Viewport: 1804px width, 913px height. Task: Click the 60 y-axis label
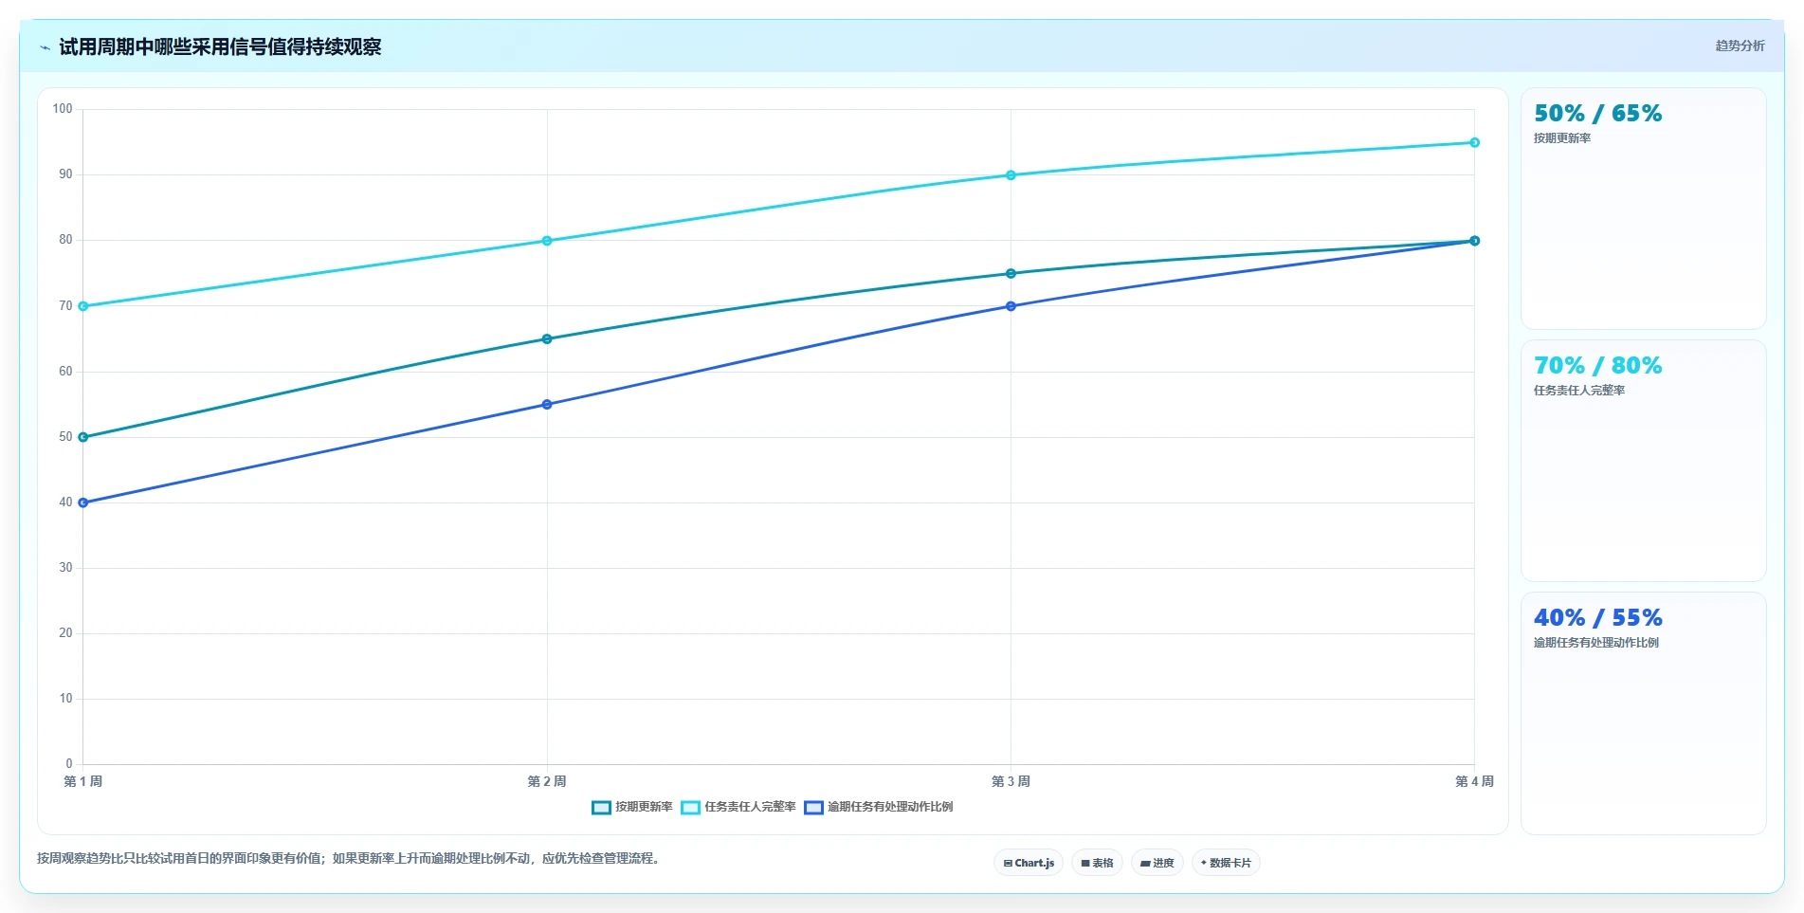pos(65,372)
